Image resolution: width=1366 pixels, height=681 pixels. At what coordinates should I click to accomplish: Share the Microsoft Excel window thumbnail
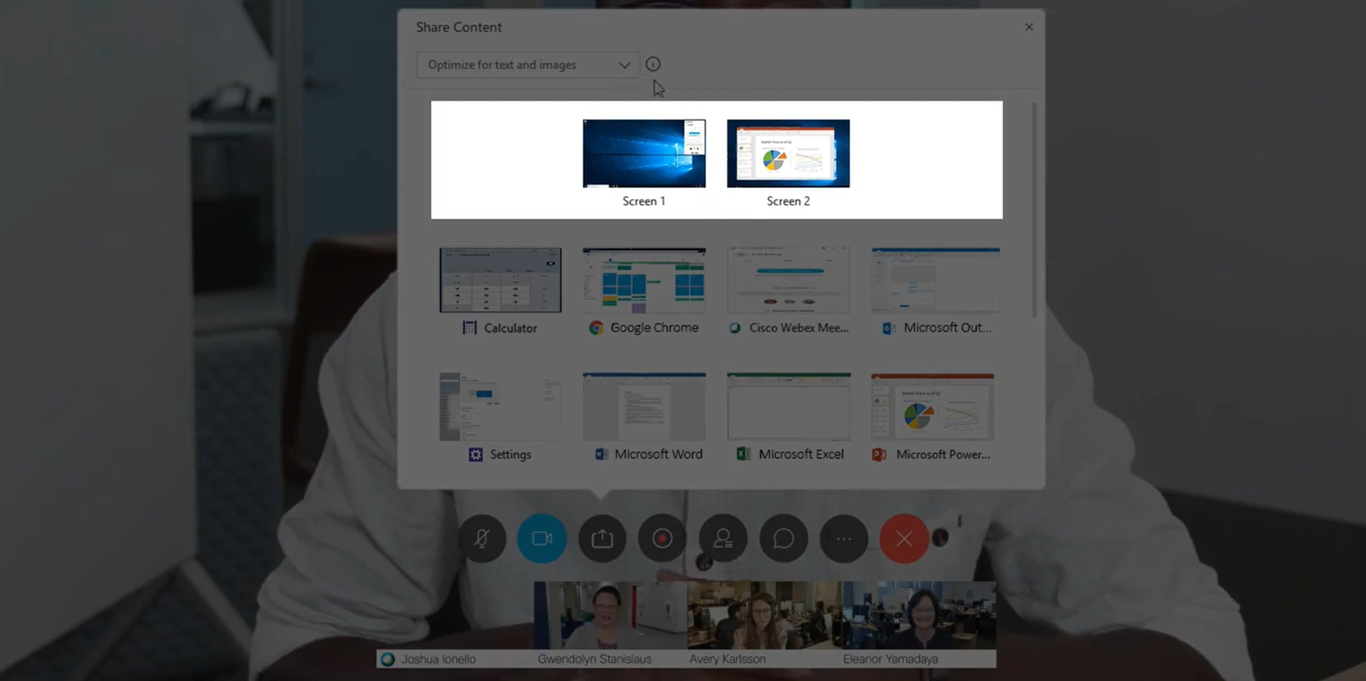click(788, 407)
